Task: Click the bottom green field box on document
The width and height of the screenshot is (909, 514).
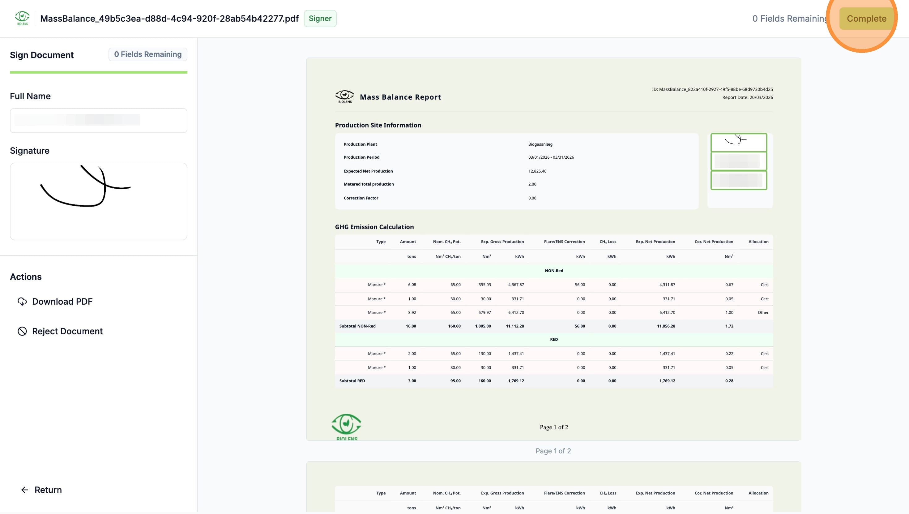Action: [739, 180]
